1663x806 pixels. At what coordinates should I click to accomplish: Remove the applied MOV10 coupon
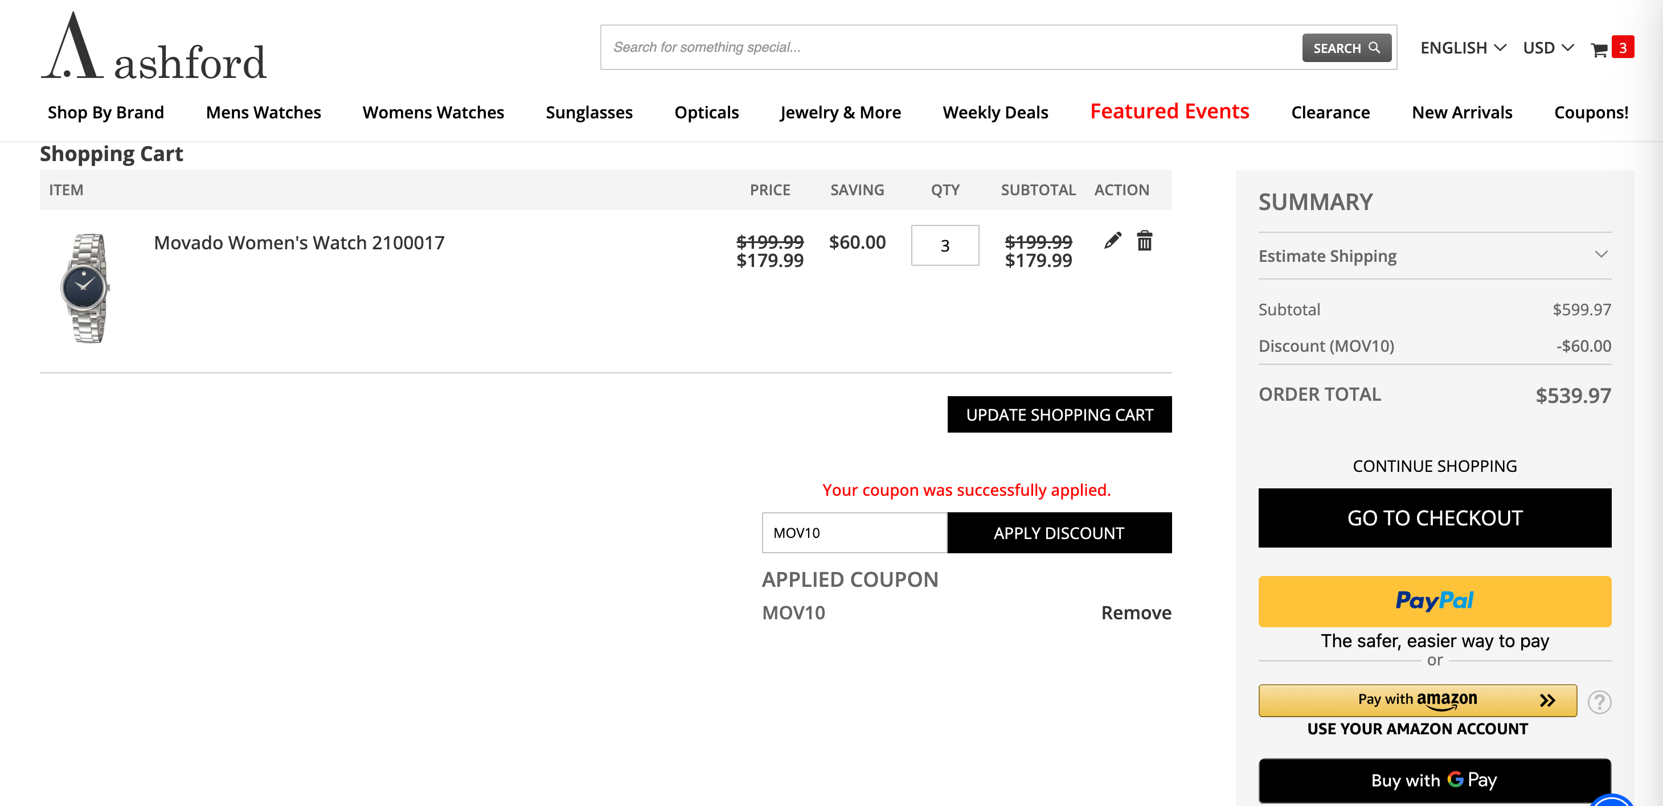tap(1136, 612)
